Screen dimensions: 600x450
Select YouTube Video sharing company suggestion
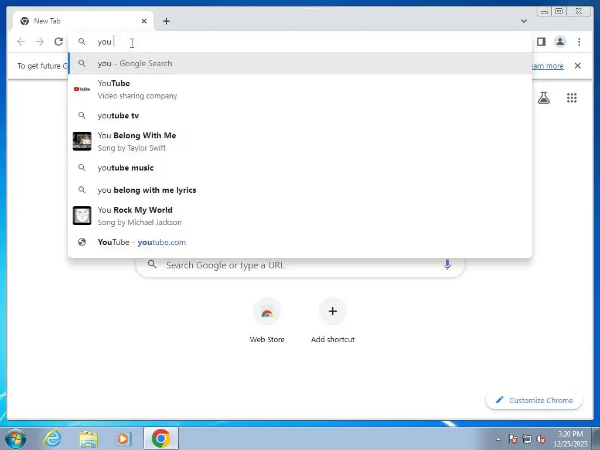click(300, 89)
